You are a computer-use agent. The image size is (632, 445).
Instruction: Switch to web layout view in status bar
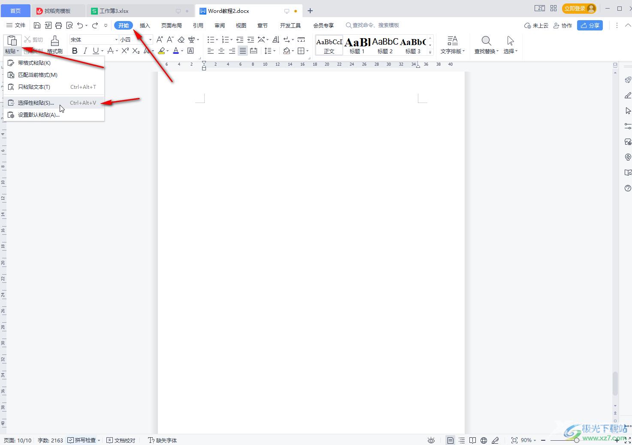coord(484,440)
